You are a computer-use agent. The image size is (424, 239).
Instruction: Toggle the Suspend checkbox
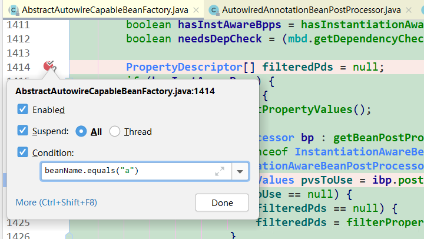pos(22,130)
